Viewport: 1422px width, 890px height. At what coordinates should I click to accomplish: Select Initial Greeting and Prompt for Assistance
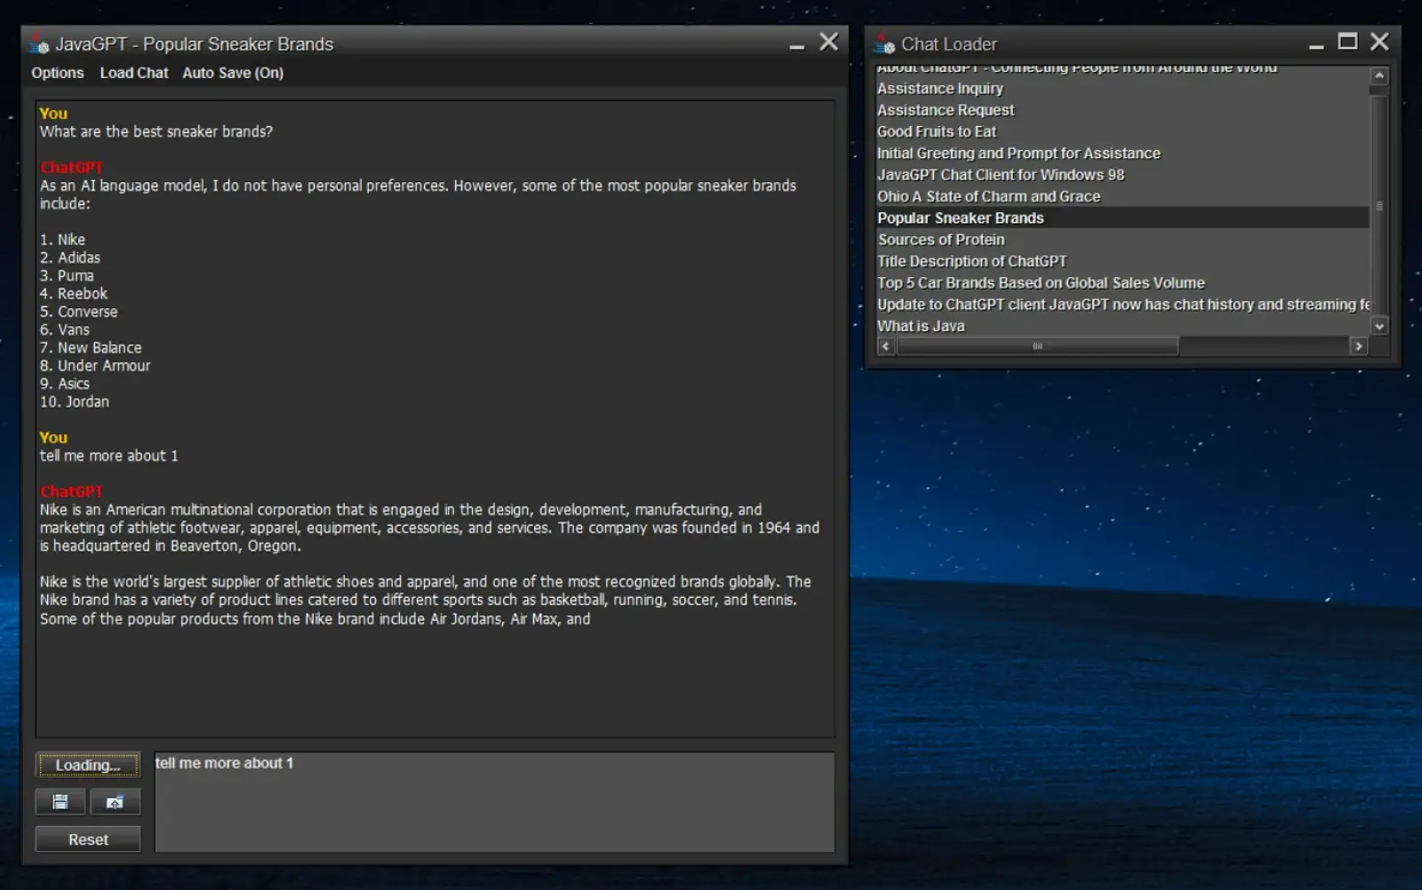pos(1122,154)
